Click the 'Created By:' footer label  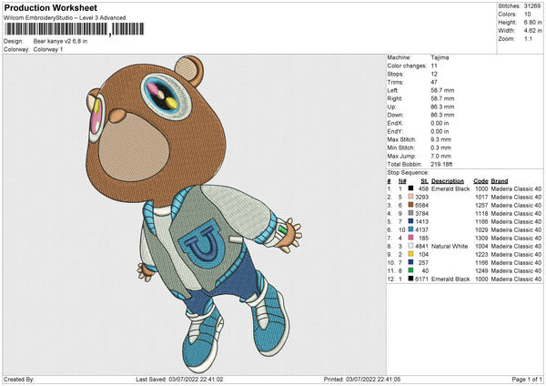click(19, 380)
